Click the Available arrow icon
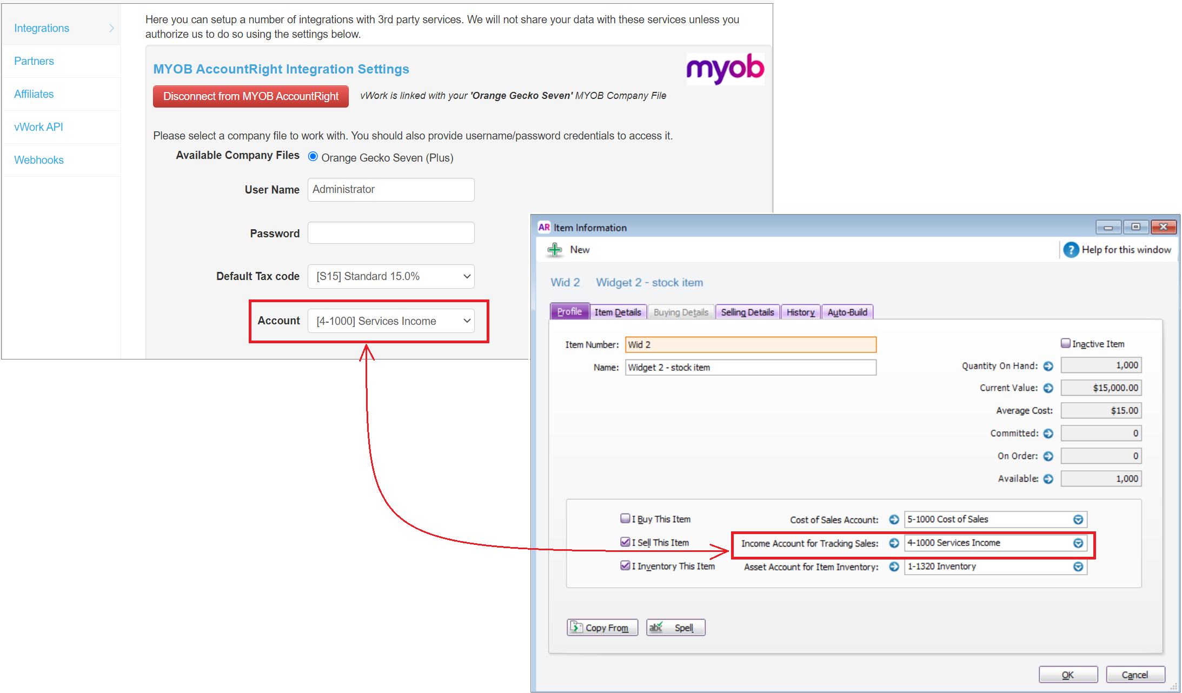The image size is (1182, 693). click(x=1048, y=479)
